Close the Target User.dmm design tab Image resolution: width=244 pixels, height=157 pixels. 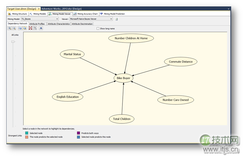coord(39,9)
